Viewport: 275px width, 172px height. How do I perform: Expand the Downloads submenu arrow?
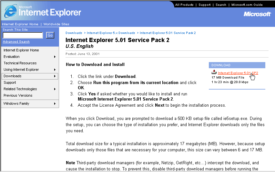55,76
